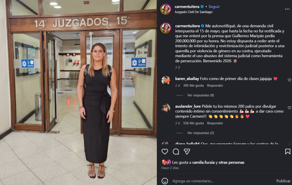
Task: View otras personas who liked
Action: [x=231, y=162]
